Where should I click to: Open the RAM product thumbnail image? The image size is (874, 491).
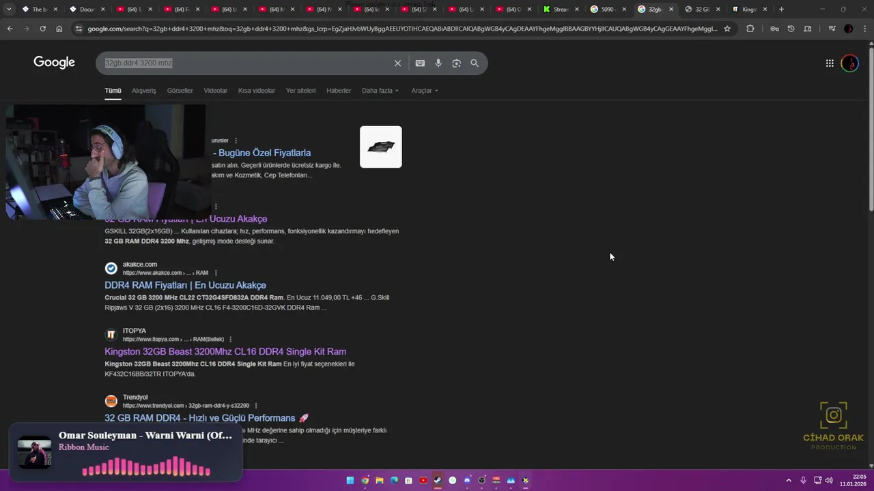click(381, 147)
